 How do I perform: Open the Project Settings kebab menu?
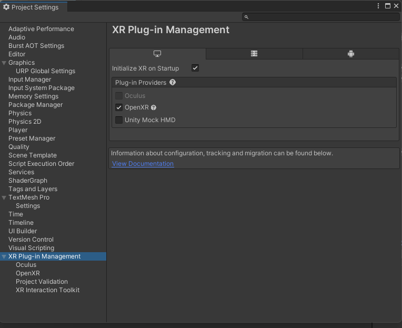coord(378,6)
